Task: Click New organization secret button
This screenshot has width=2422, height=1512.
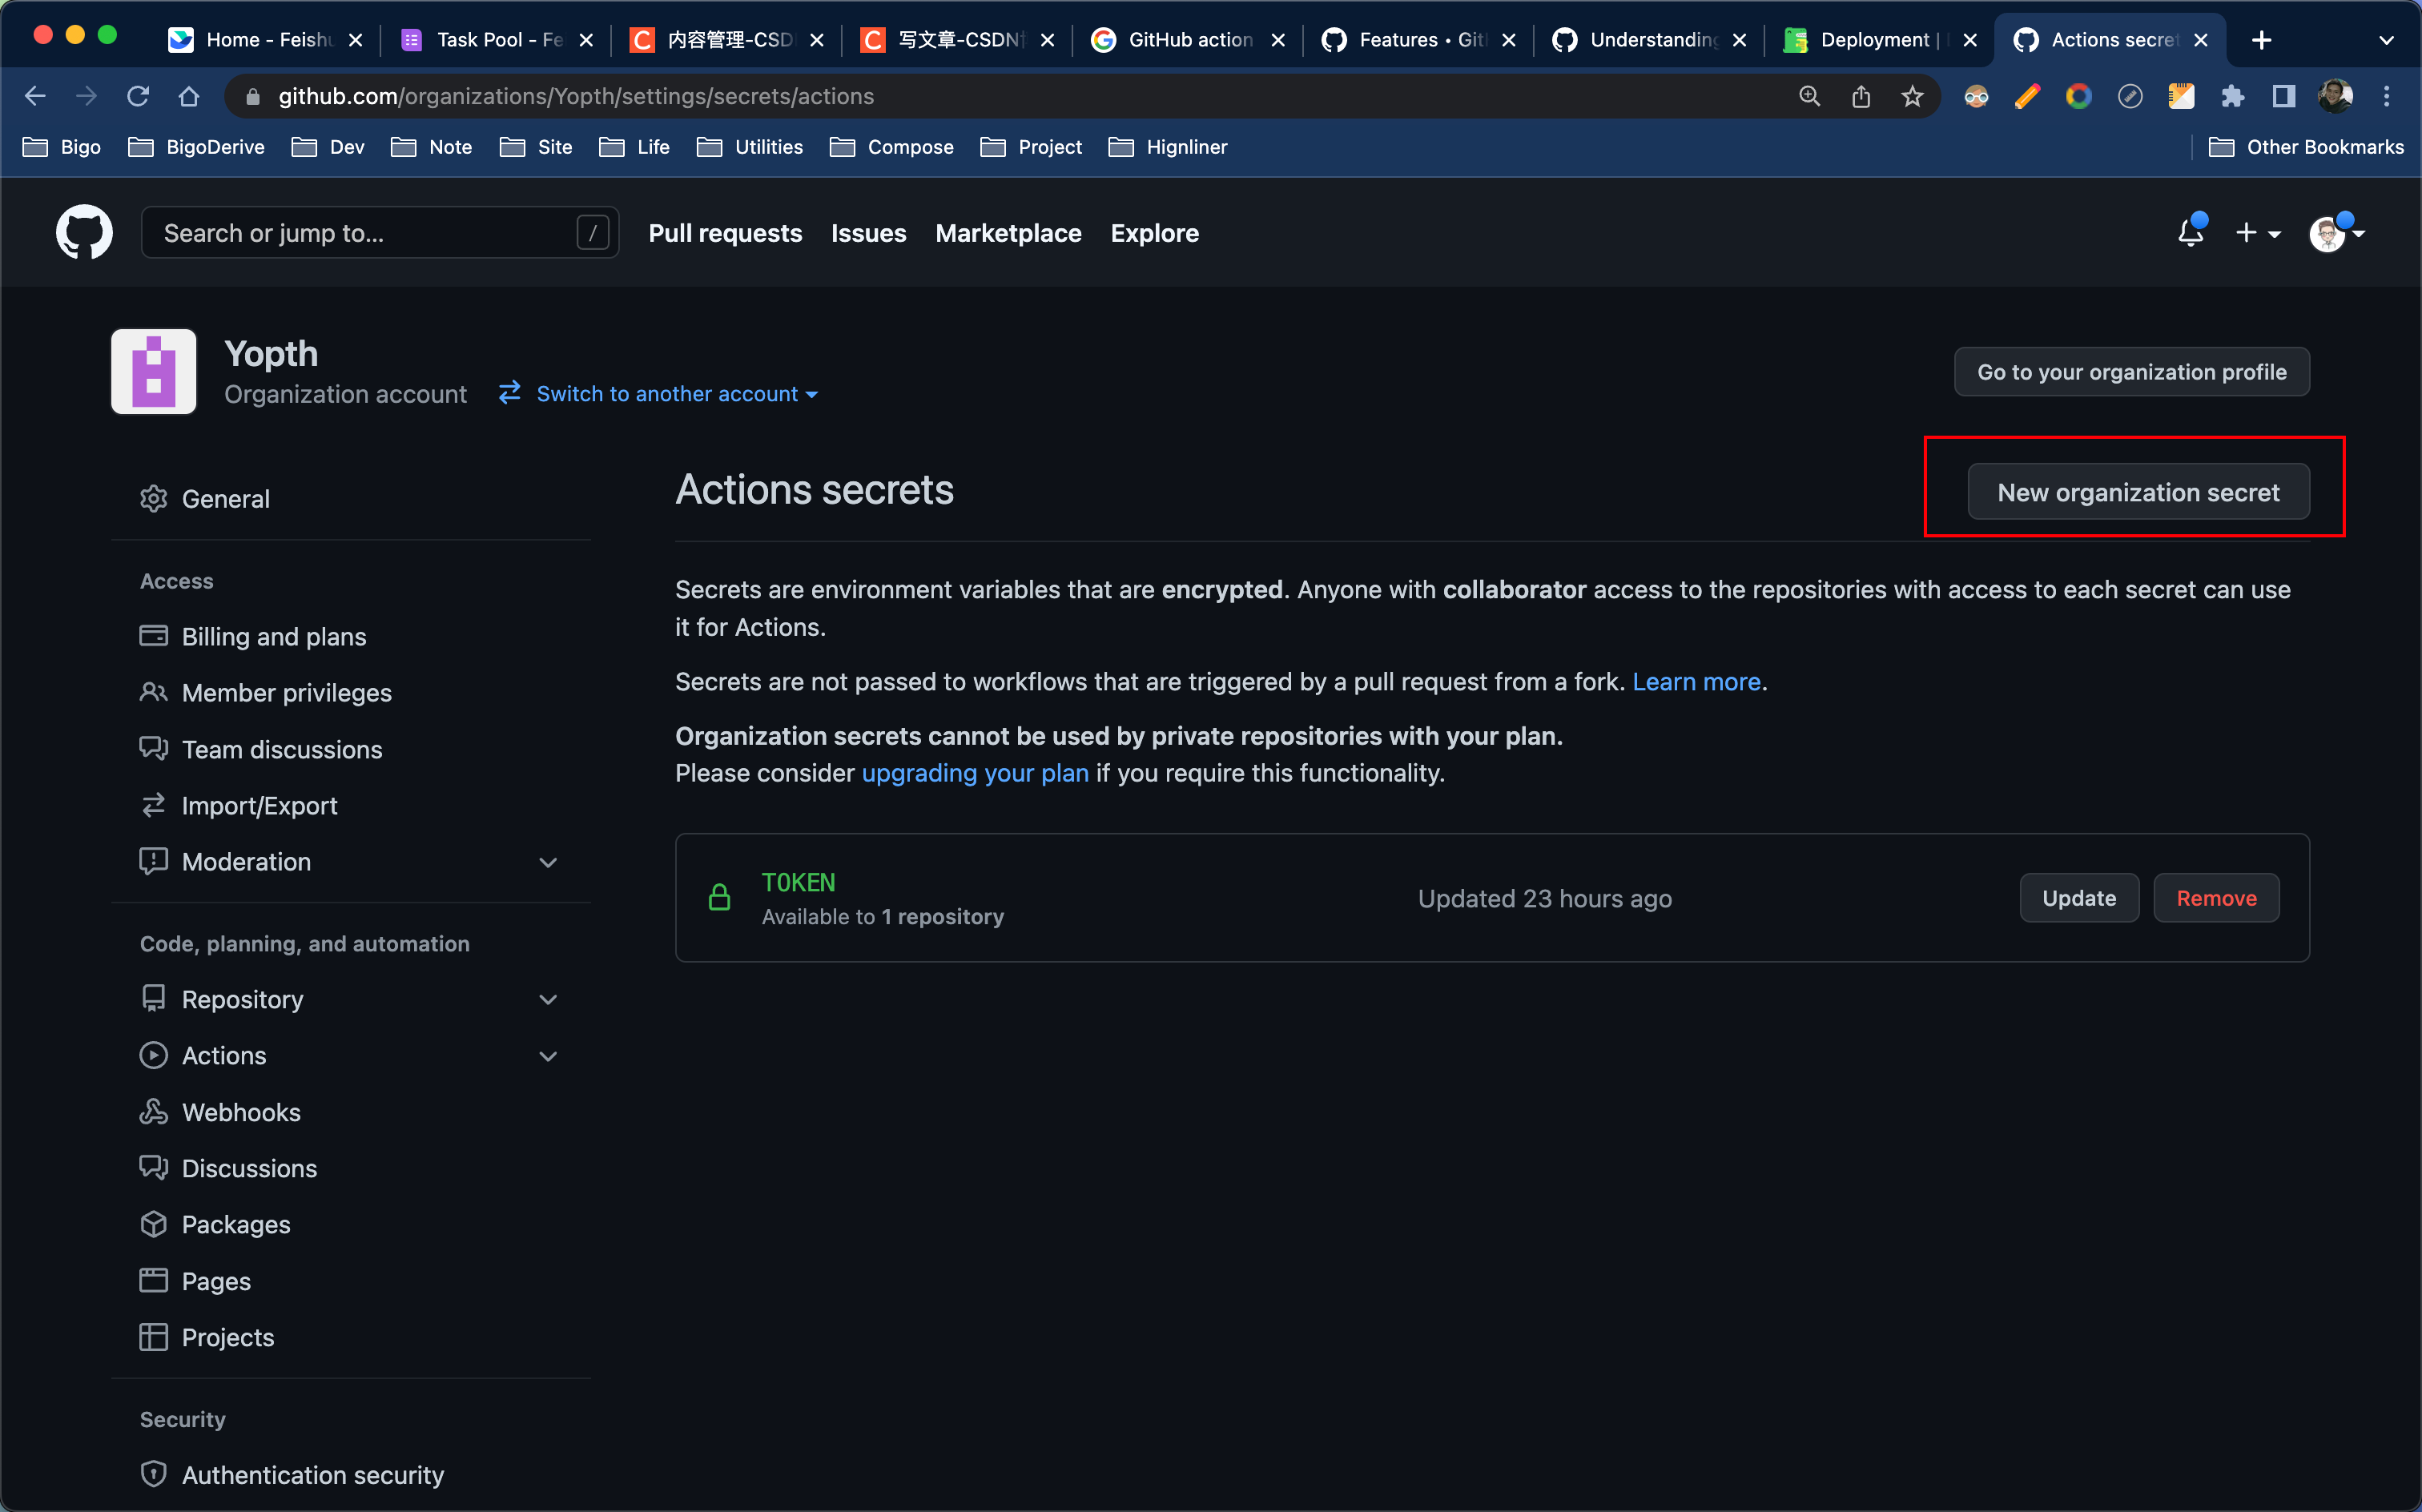Action: pyautogui.click(x=2138, y=492)
